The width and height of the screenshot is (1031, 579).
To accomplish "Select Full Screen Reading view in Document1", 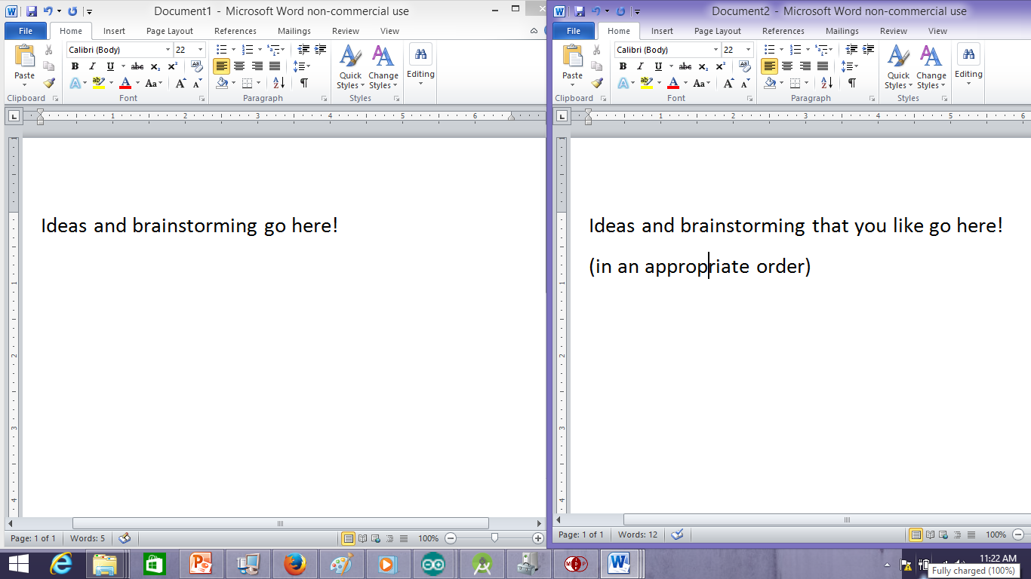I will (362, 538).
